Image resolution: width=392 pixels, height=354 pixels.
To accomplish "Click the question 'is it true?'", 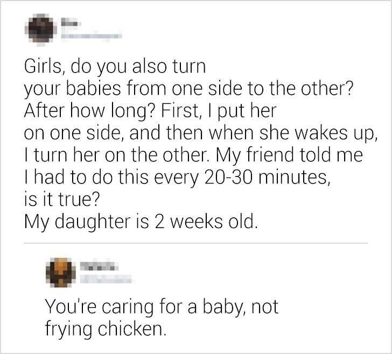I will coord(61,199).
